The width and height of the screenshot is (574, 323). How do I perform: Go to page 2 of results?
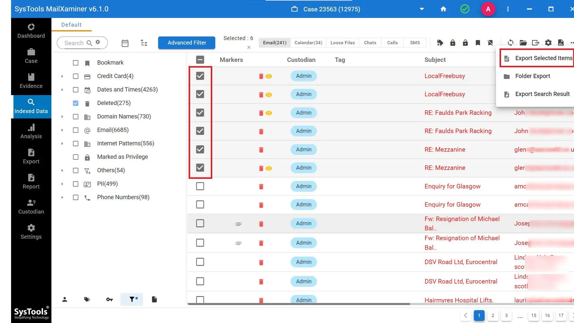[x=493, y=315]
